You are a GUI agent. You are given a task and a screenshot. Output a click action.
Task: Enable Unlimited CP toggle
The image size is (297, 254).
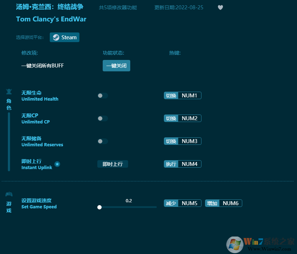click(x=102, y=118)
